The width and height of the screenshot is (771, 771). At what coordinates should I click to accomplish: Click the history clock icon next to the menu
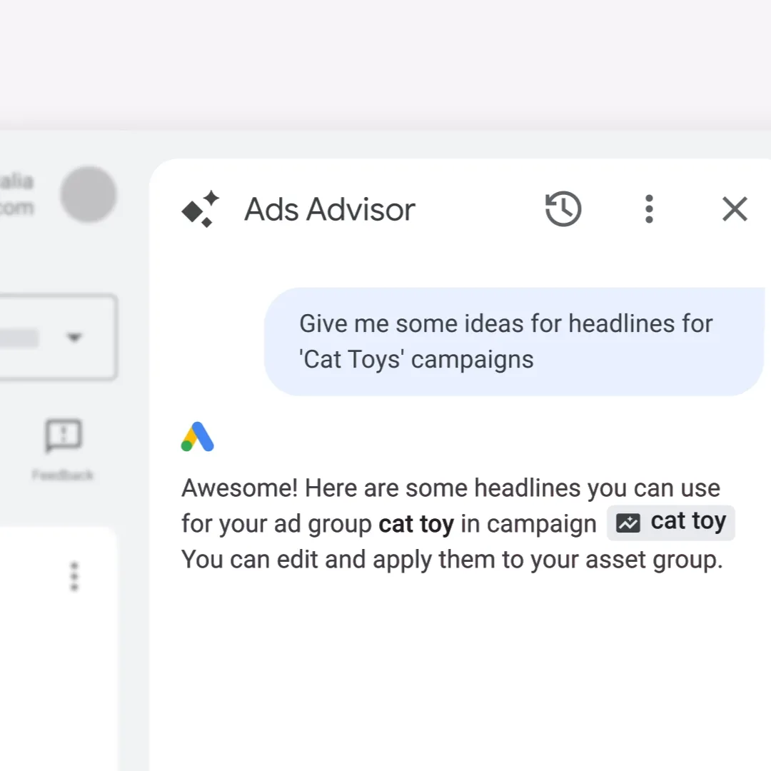pos(563,209)
